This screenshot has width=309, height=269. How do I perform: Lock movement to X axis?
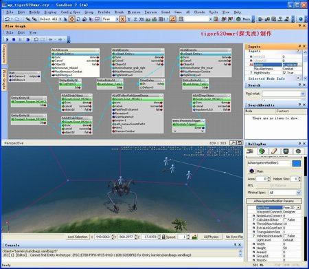(123, 19)
